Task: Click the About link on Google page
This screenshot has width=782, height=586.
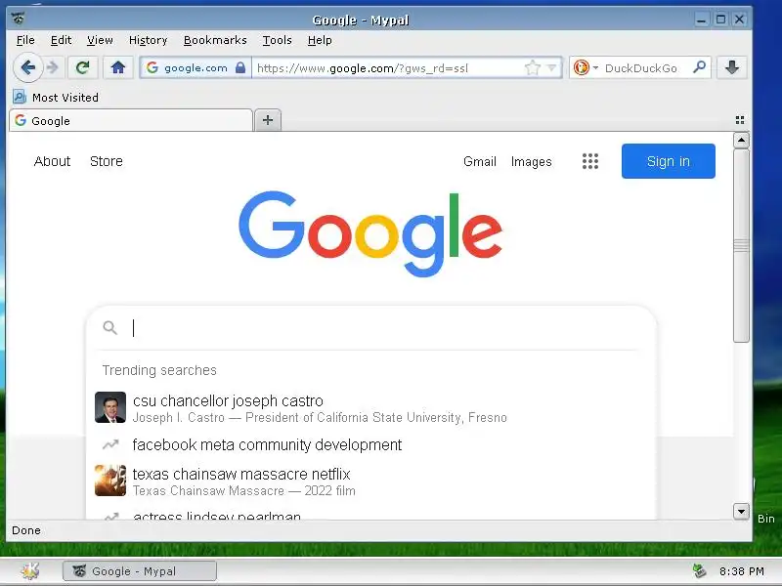Action: pyautogui.click(x=52, y=161)
